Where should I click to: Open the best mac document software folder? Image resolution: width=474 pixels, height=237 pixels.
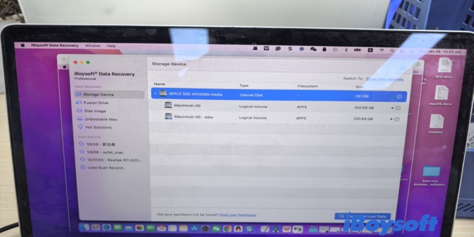click(x=430, y=175)
